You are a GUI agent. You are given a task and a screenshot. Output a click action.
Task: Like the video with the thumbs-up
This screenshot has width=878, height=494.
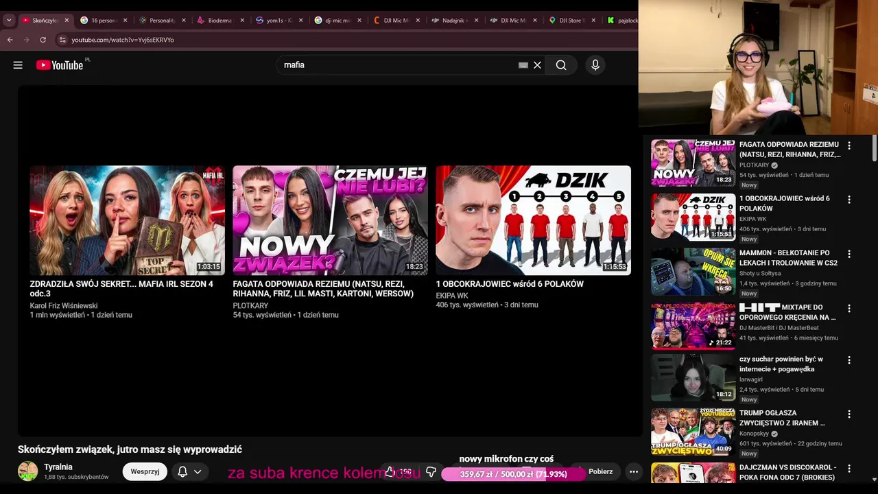pos(390,472)
